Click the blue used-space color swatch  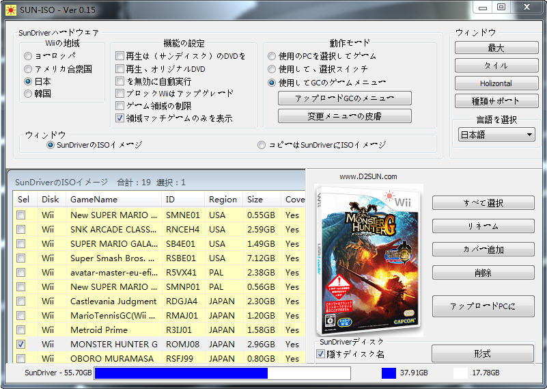[x=389, y=373]
